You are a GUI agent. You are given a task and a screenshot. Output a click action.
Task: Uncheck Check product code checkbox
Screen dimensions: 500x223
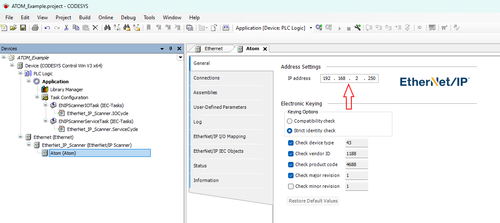pyautogui.click(x=291, y=165)
